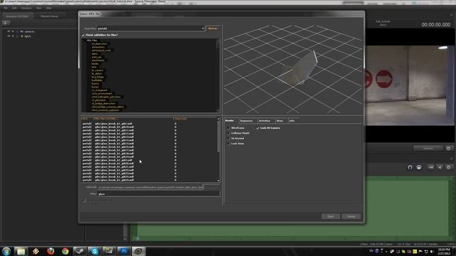Open Windows Start menu

click(6, 251)
